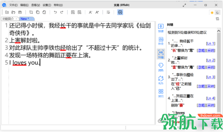
Task: Ignore the 长 to 常 correction
Action: [201, 50]
